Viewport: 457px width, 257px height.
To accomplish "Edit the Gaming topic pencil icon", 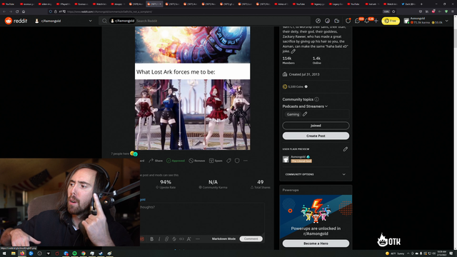I will click(x=305, y=114).
